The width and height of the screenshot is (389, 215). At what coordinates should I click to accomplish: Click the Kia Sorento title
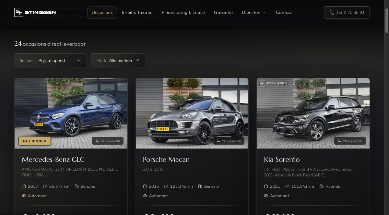pos(282,160)
